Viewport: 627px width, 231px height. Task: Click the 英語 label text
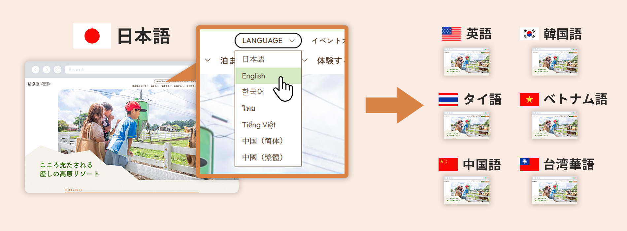point(479,34)
